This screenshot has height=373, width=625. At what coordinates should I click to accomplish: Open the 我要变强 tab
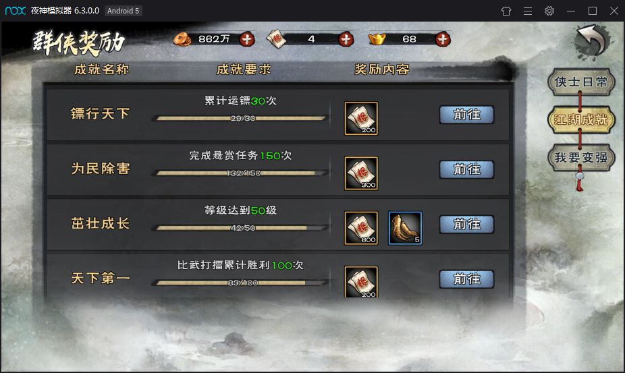pyautogui.click(x=581, y=157)
